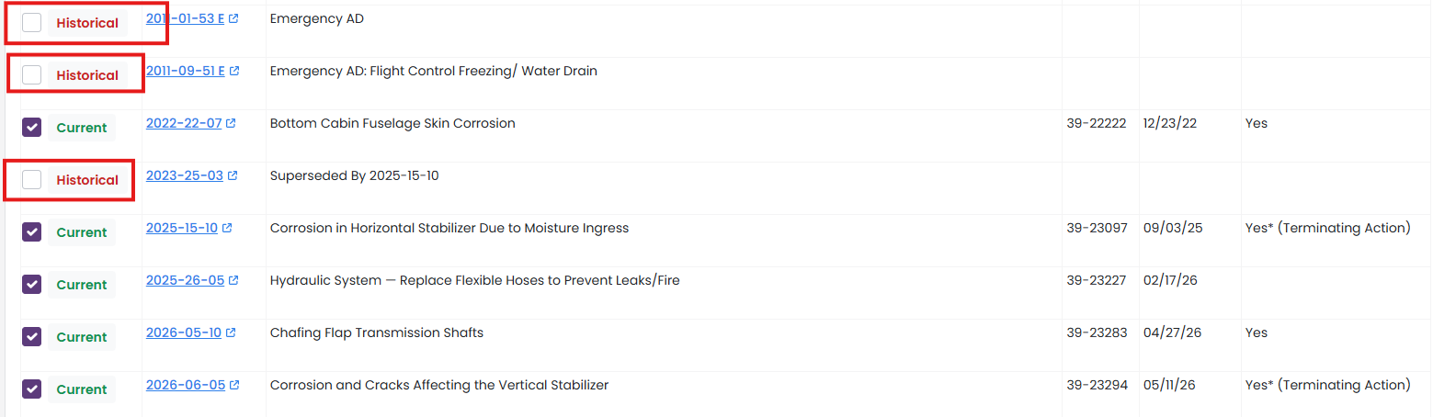Open AD link 2022-22-07
1433x417 pixels.
tap(183, 123)
